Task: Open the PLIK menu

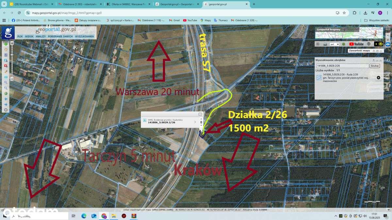Action: [x=20, y=37]
